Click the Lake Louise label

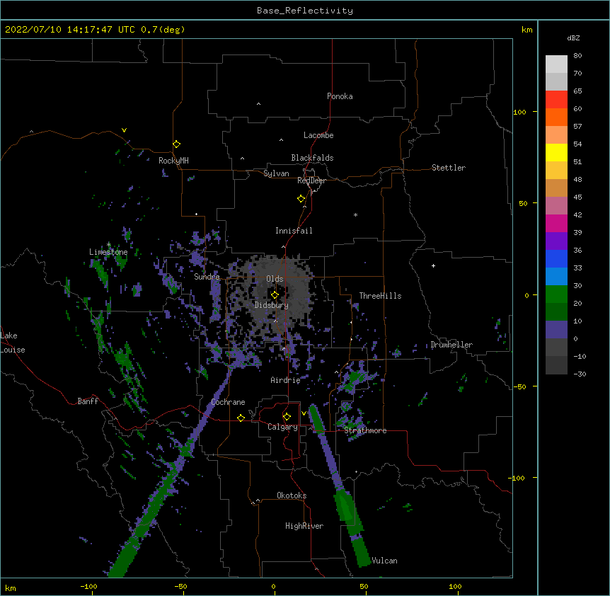[13, 343]
